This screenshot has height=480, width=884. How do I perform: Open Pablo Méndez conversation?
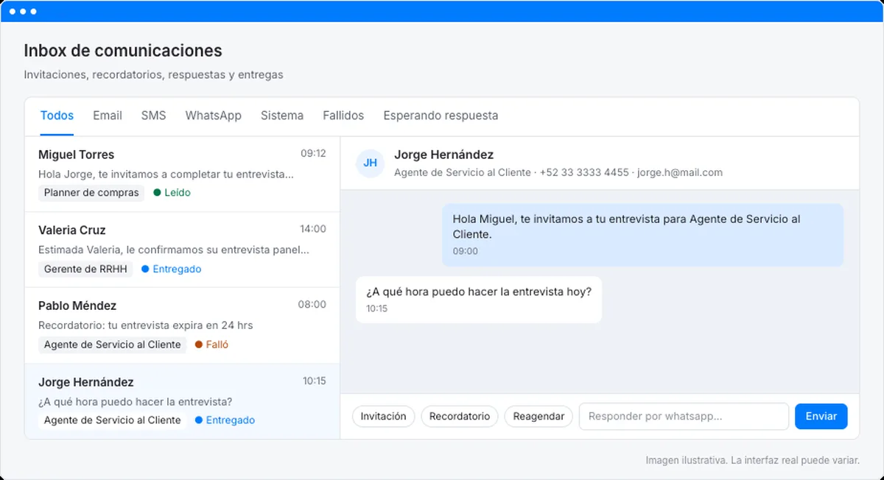tap(182, 325)
